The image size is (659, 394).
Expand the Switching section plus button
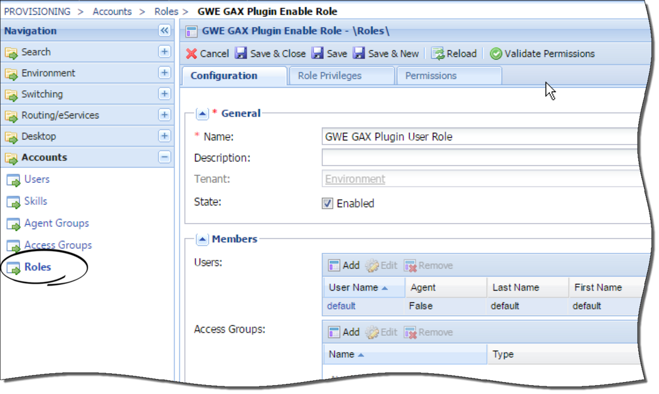tap(164, 93)
